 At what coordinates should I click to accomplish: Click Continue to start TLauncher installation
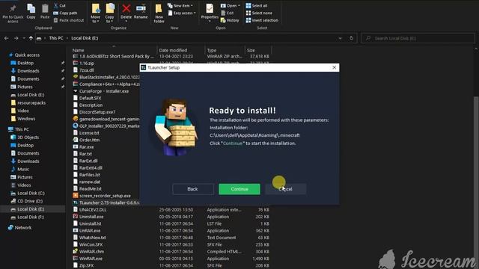[239, 189]
